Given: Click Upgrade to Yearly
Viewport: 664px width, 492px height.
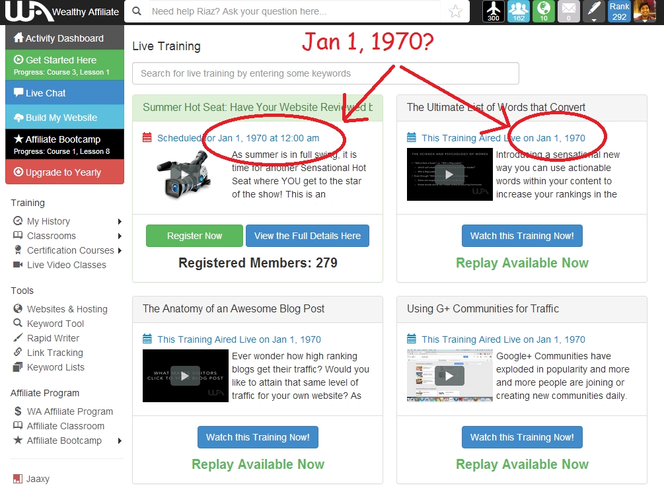Looking at the screenshot, I should [x=65, y=172].
